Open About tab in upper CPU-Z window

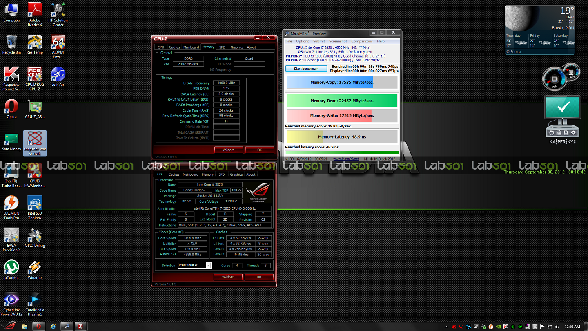point(252,47)
